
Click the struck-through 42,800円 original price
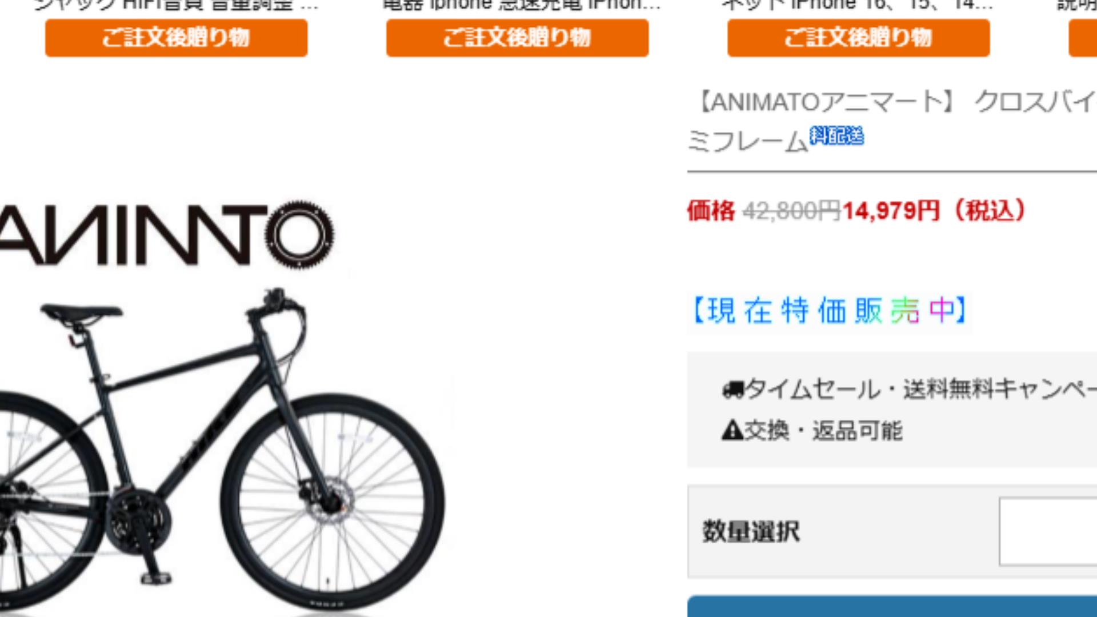791,211
